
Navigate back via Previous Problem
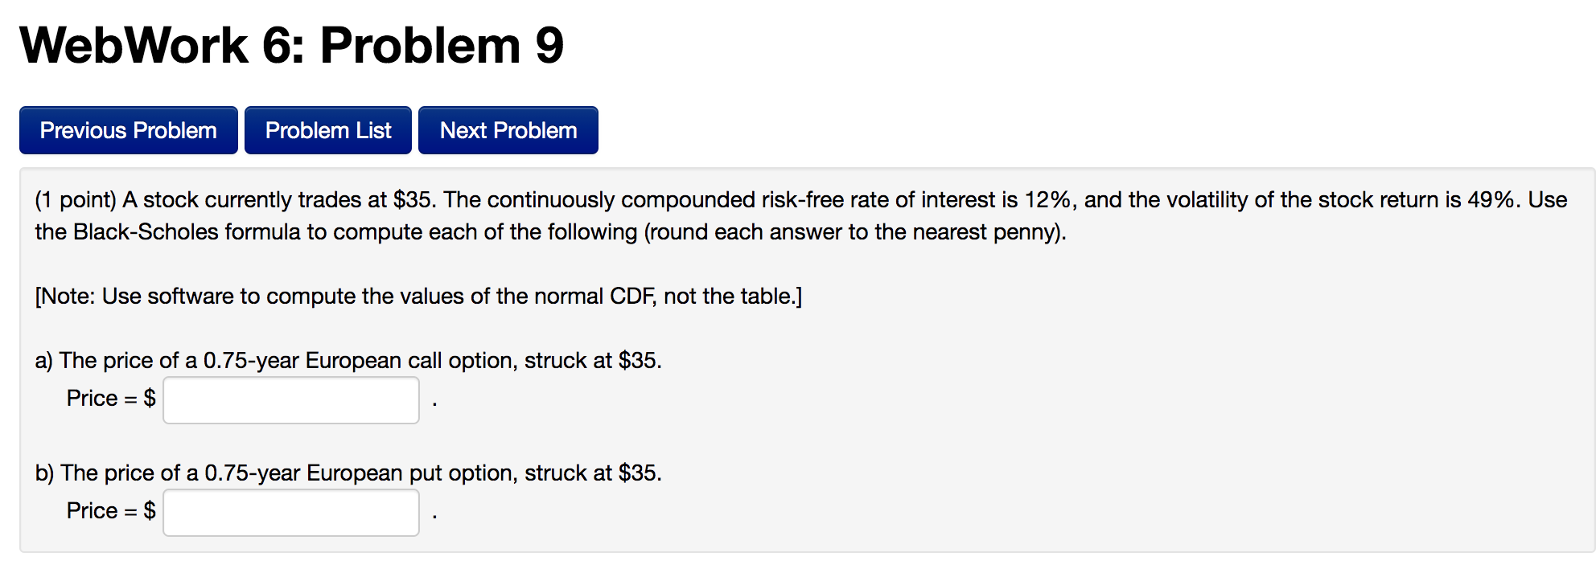[x=128, y=129]
